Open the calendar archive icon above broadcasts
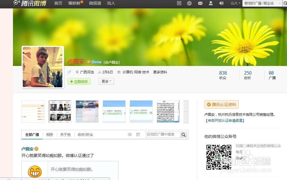This screenshot has height=180, width=287. [x=138, y=134]
